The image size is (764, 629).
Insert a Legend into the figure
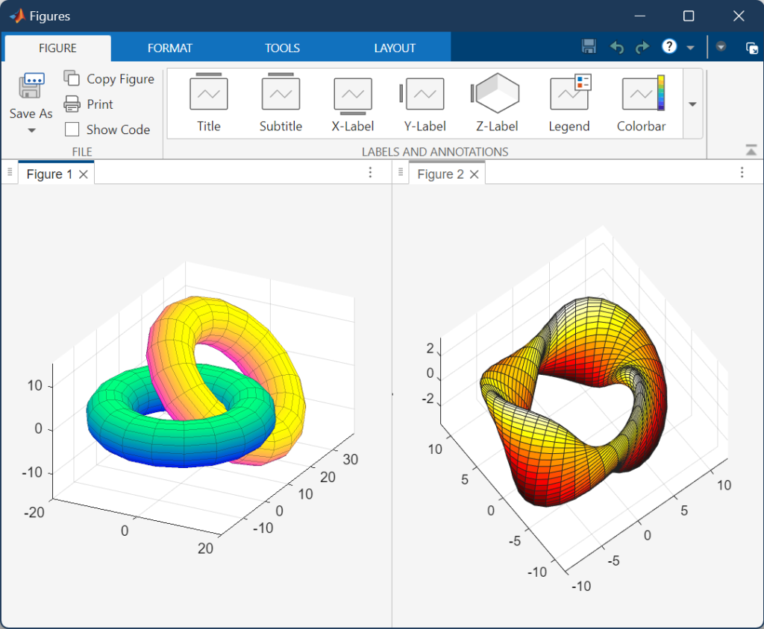point(569,95)
